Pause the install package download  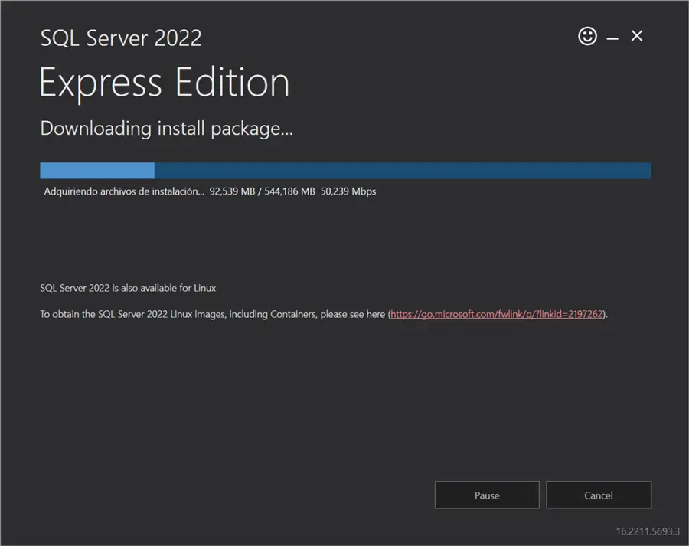click(x=487, y=495)
